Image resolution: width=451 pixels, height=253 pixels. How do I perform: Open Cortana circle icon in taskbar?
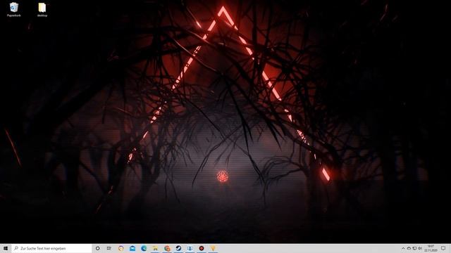tap(98, 248)
